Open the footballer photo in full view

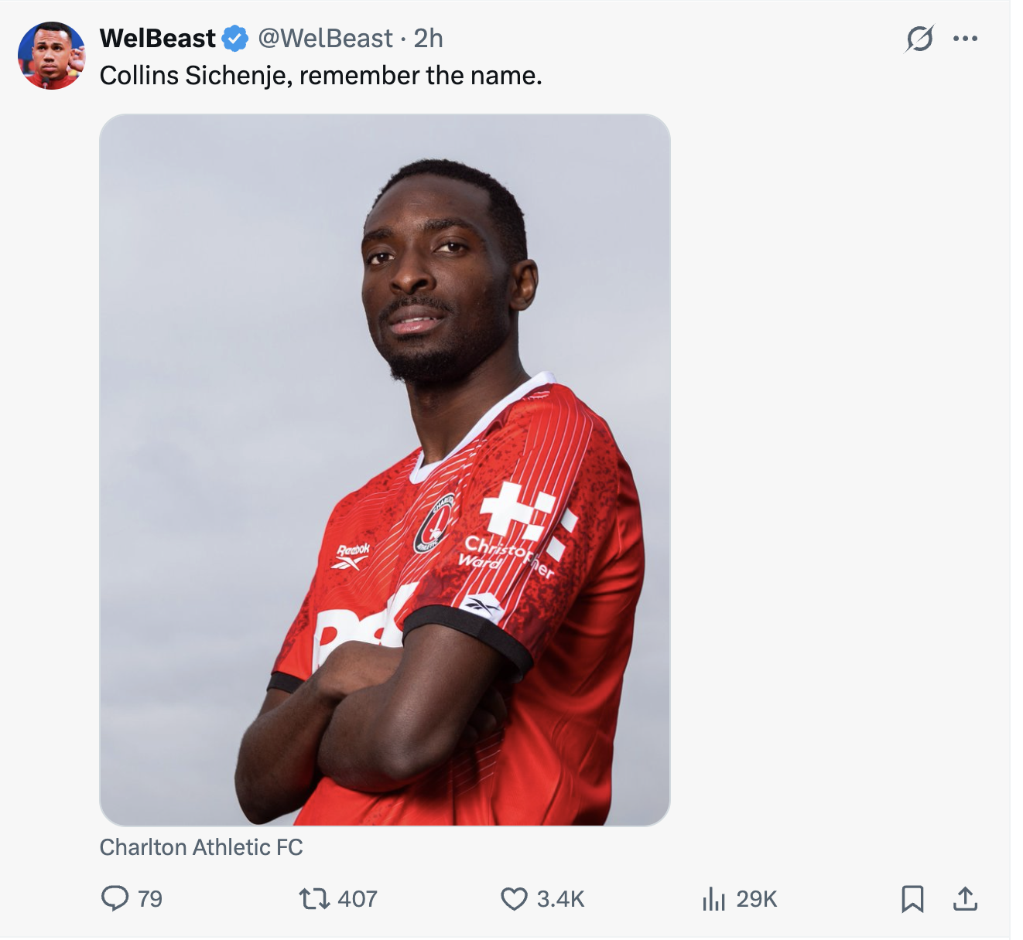385,470
